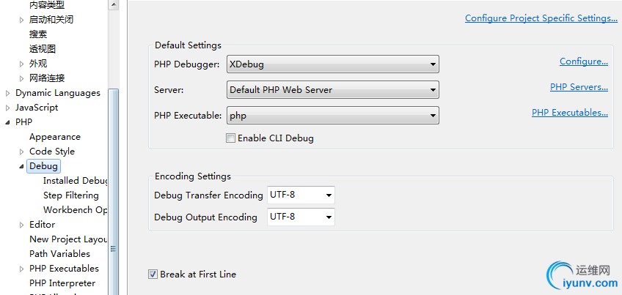Collapse the PHP tree node

click(x=8, y=122)
